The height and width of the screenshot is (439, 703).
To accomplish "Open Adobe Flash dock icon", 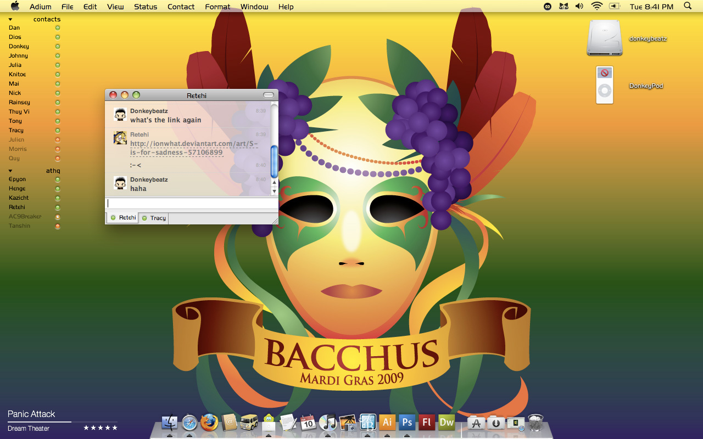I will point(427,423).
